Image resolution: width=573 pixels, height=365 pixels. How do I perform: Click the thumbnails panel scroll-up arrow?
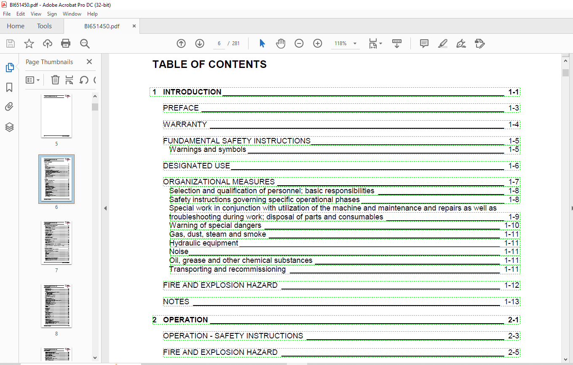[x=95, y=97]
